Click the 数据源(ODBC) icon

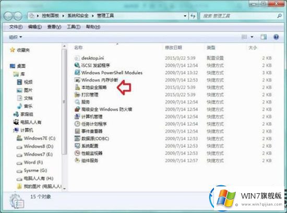coord(77,138)
